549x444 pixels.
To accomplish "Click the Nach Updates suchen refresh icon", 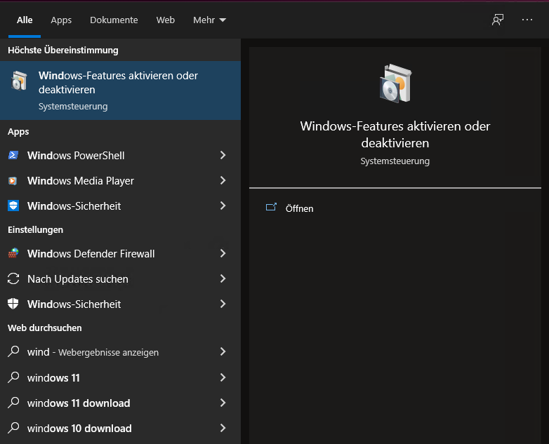I will point(13,278).
